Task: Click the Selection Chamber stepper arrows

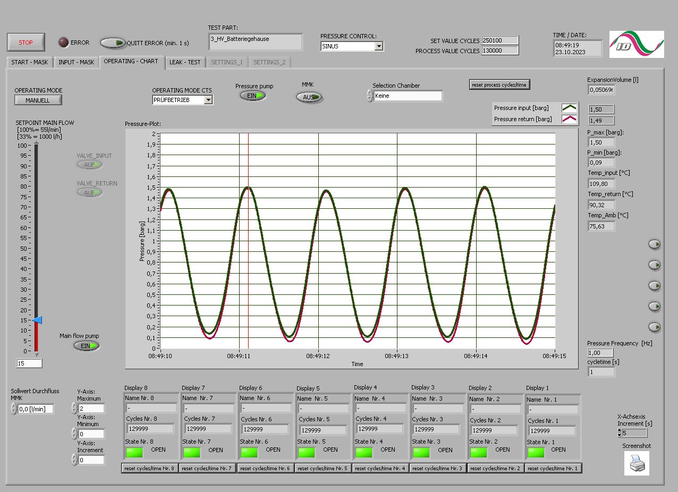Action: click(370, 96)
